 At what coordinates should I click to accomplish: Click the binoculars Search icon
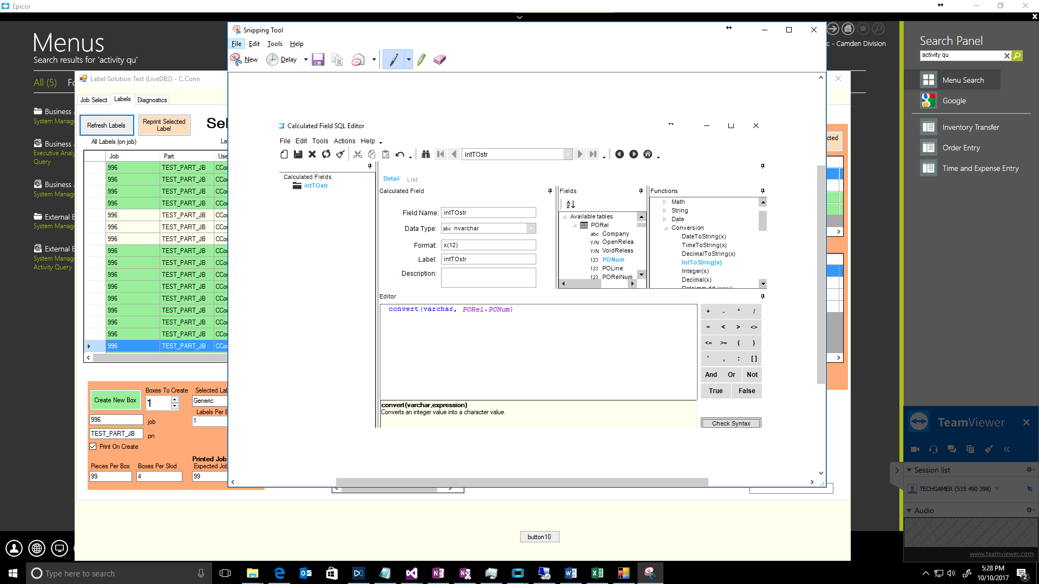pyautogui.click(x=426, y=154)
